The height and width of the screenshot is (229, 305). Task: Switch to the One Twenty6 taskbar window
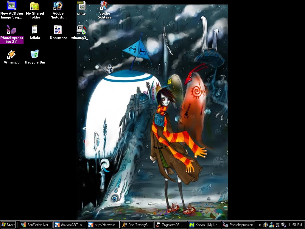pos(137,225)
